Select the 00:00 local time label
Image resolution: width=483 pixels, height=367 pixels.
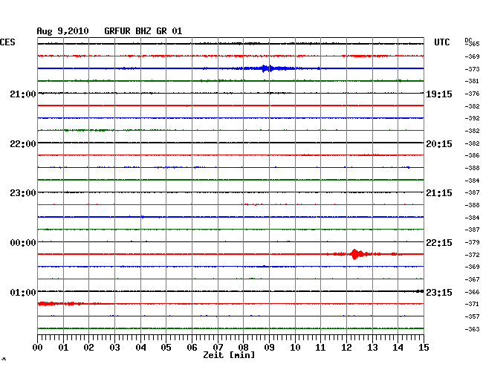pos(23,243)
